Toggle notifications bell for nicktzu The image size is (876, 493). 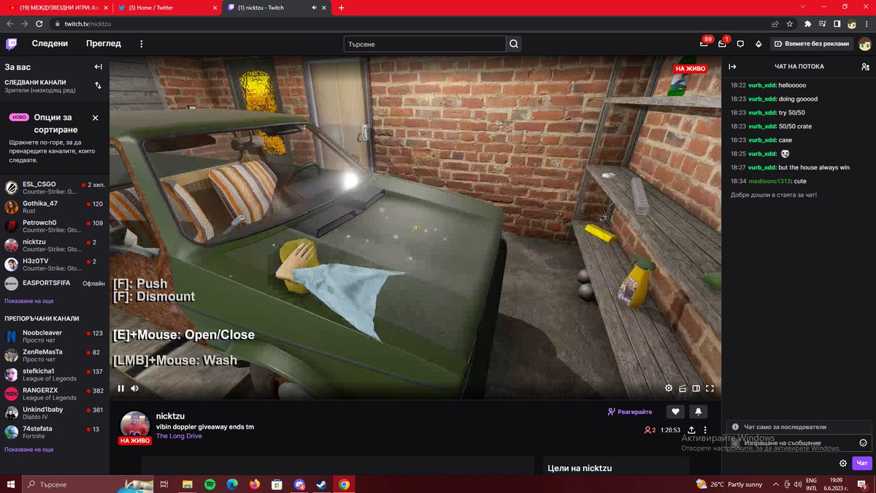[x=699, y=411]
